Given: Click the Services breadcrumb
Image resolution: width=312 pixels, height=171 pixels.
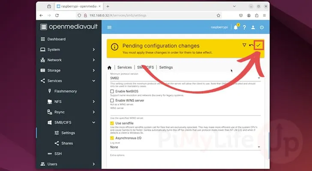Looking at the screenshot, I should point(125,68).
